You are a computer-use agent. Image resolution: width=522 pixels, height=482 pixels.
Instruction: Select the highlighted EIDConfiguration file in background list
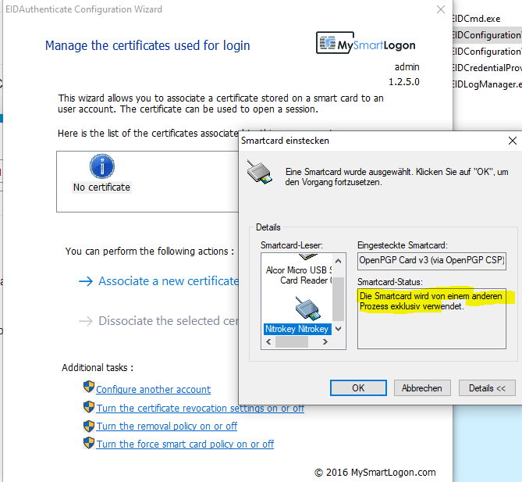pyautogui.click(x=487, y=35)
